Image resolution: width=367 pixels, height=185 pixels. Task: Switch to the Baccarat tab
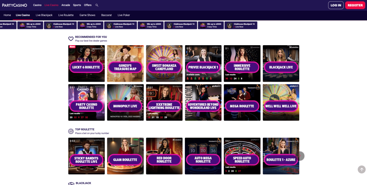click(x=106, y=15)
